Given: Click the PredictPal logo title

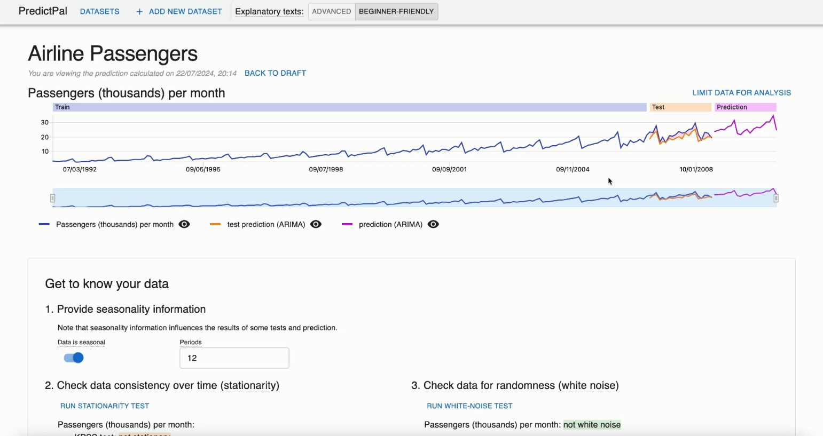Looking at the screenshot, I should (43, 11).
